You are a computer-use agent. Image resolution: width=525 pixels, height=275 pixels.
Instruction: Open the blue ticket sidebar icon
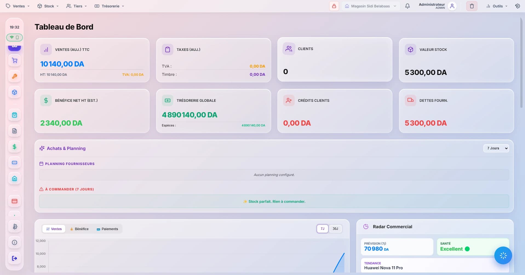pos(15,163)
